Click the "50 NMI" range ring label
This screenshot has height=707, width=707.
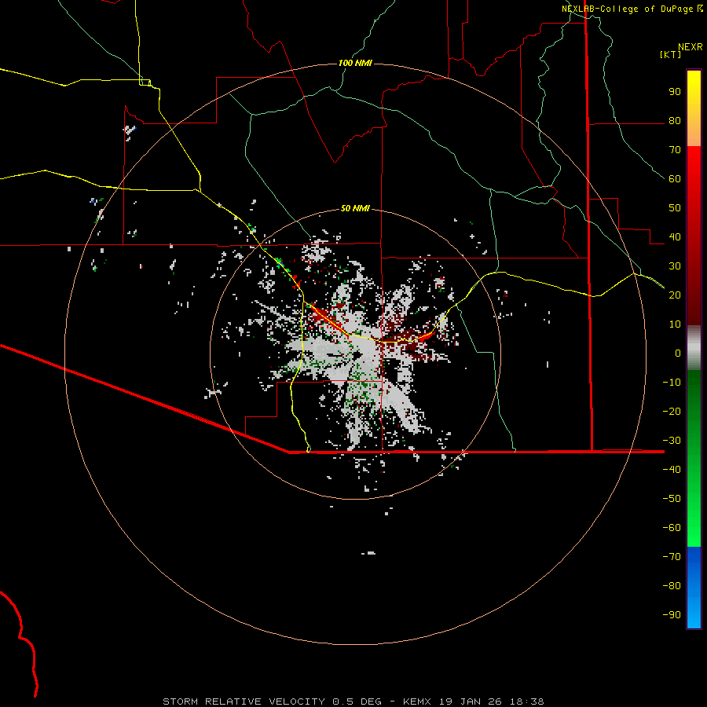tap(355, 208)
